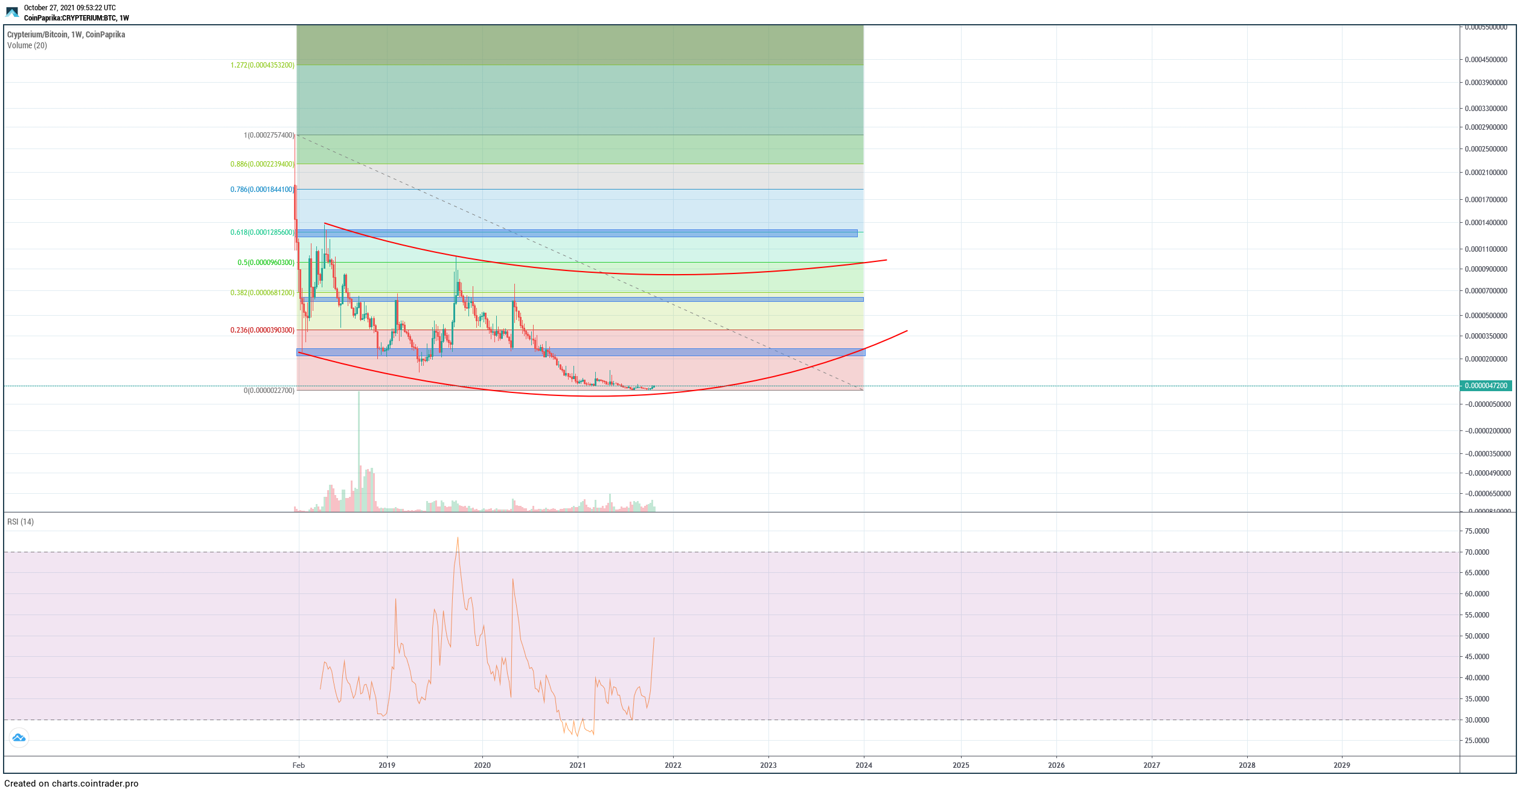Viewport: 1520px width, 792px height.
Task: Select the Volume (20) indicator label
Action: pyautogui.click(x=27, y=45)
